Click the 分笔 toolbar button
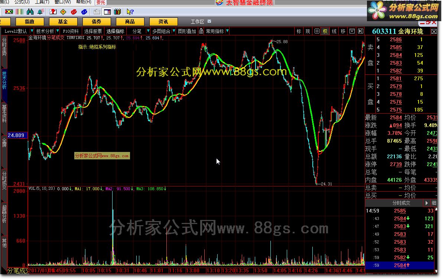The image size is (442, 279). click(137, 31)
